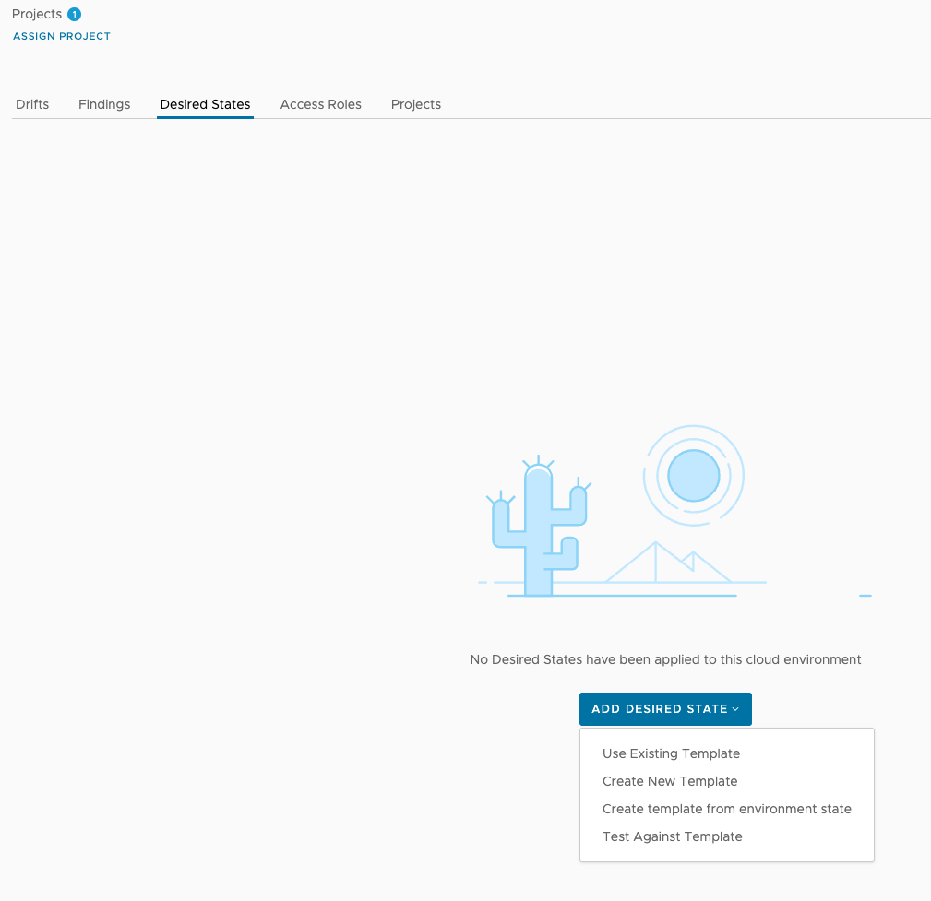Open the Access Roles tab
Screen dimensions: 931x901
320,104
